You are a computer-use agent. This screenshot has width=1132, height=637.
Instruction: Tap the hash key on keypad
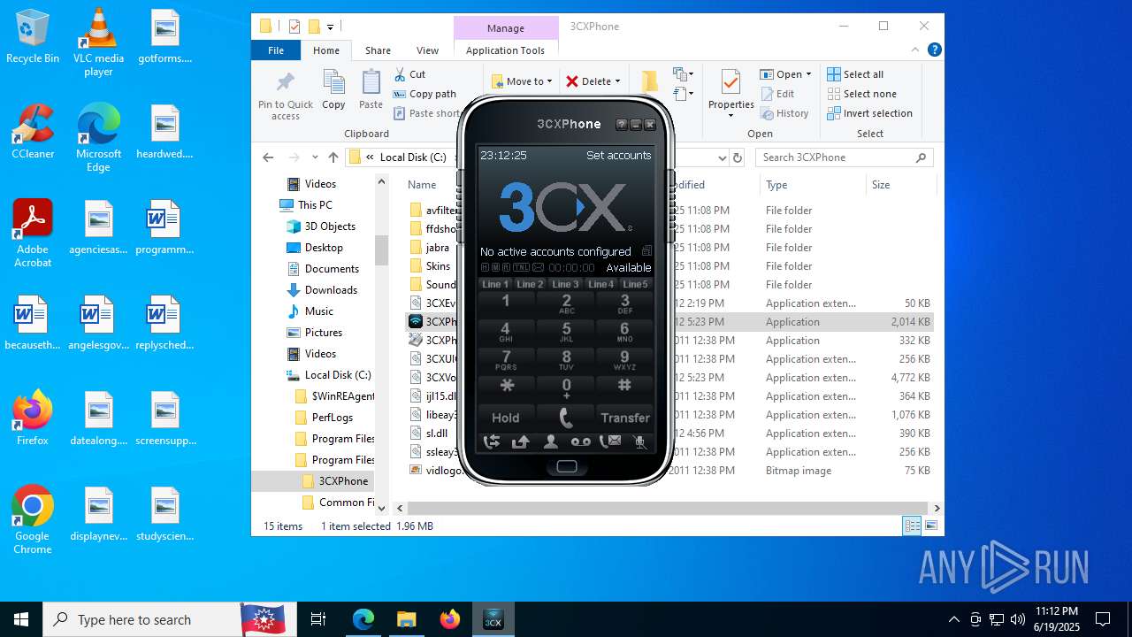point(624,387)
